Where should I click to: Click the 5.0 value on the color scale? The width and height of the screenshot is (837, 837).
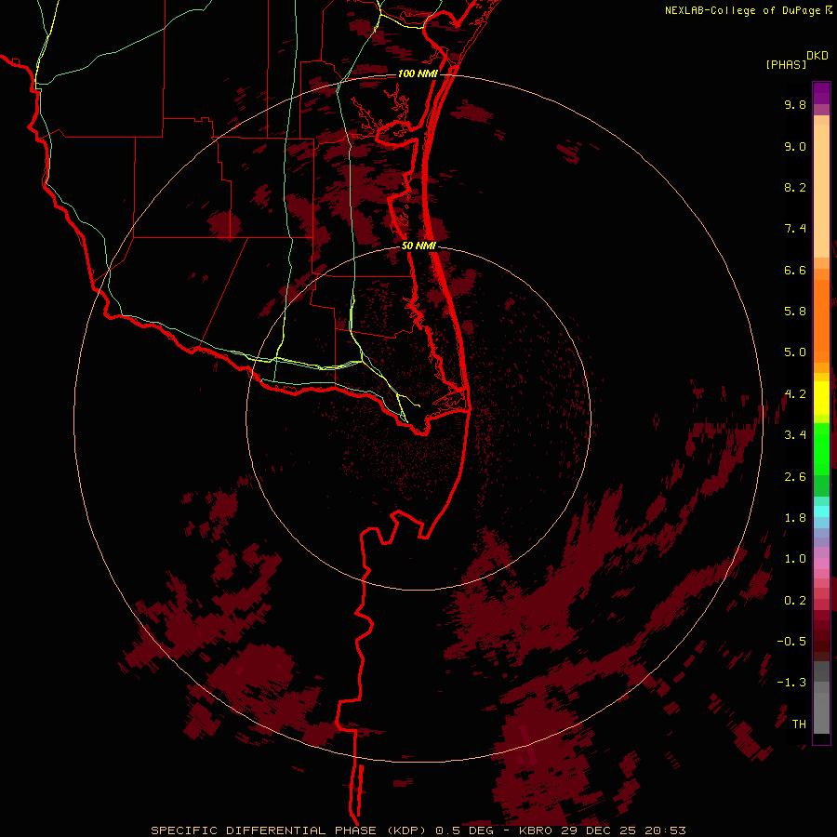tap(795, 352)
